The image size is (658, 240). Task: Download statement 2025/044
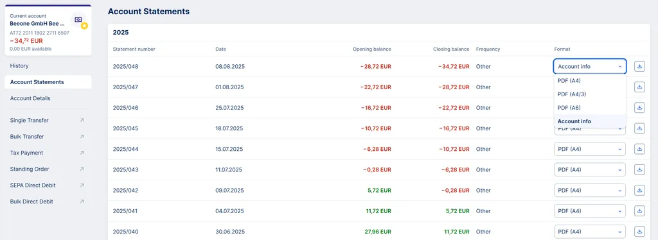tap(639, 149)
